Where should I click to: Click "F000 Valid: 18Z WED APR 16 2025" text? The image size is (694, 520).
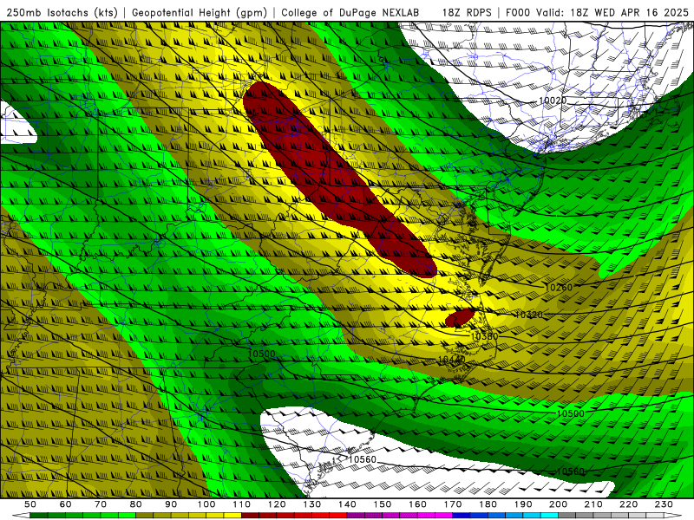tap(597, 13)
